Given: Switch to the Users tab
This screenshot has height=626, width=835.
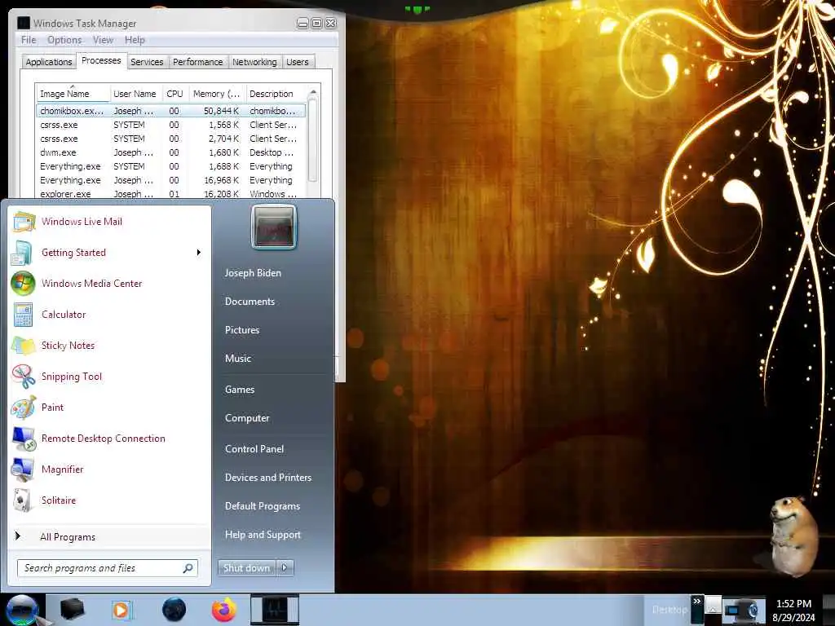Looking at the screenshot, I should (298, 62).
